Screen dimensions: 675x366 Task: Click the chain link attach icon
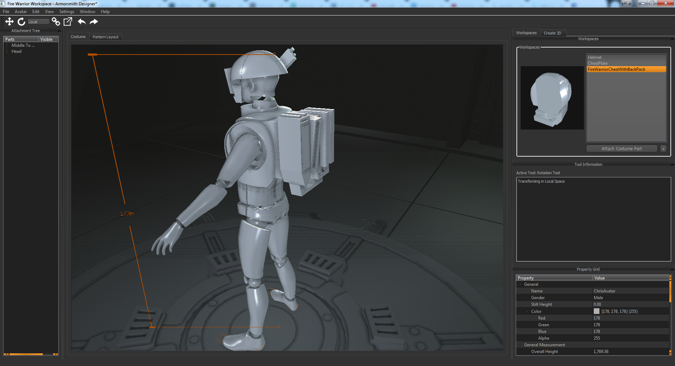tap(56, 22)
